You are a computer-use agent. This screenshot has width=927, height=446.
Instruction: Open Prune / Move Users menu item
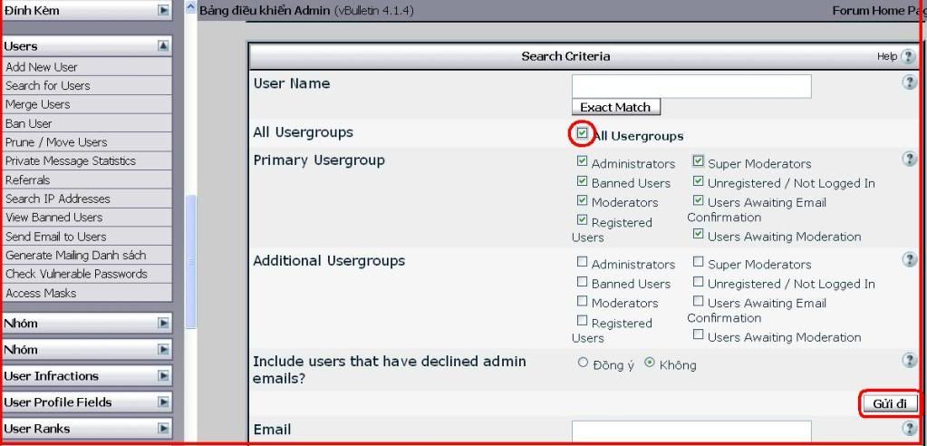pos(56,142)
